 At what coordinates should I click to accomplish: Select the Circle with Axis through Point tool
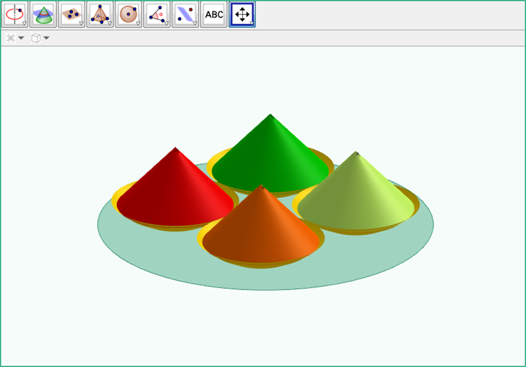(15, 14)
